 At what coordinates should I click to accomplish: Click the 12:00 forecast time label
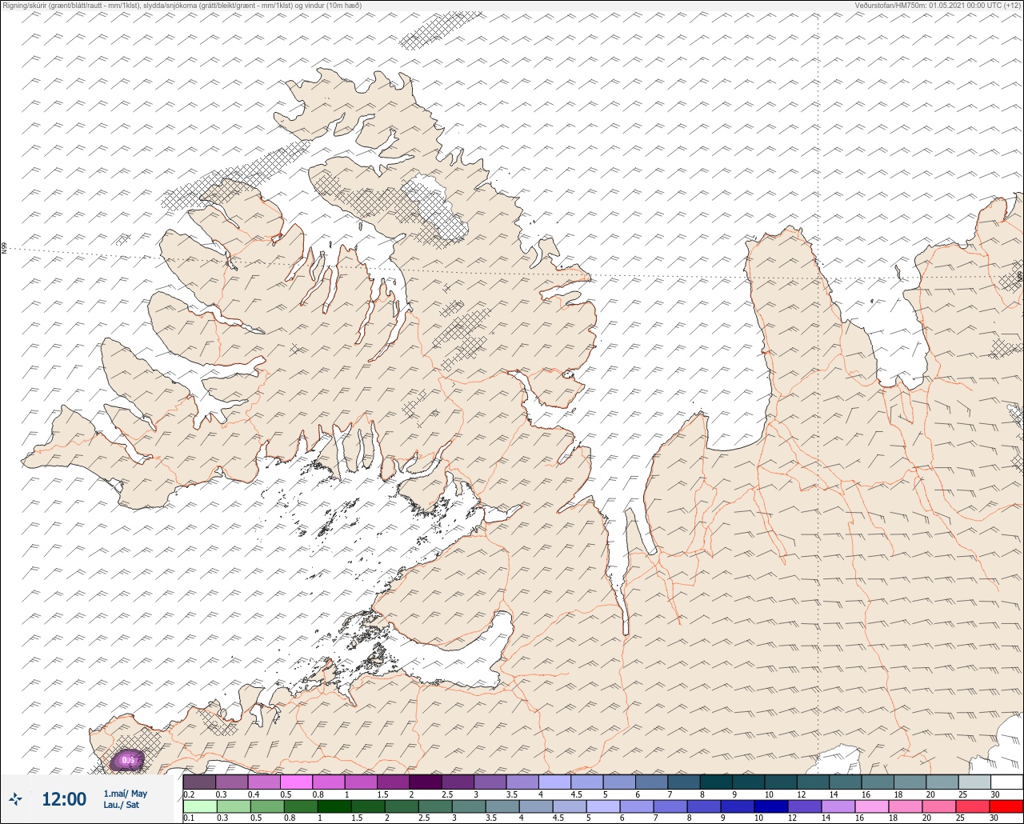click(x=64, y=798)
